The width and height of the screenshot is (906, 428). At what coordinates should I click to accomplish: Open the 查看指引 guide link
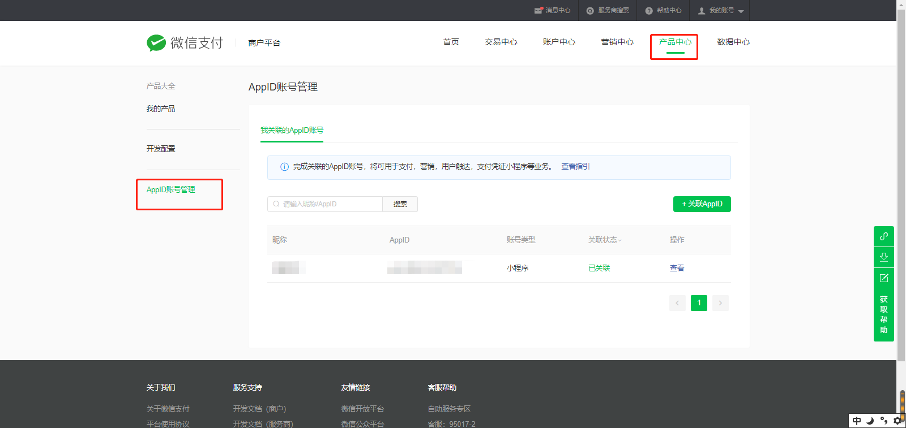click(575, 166)
